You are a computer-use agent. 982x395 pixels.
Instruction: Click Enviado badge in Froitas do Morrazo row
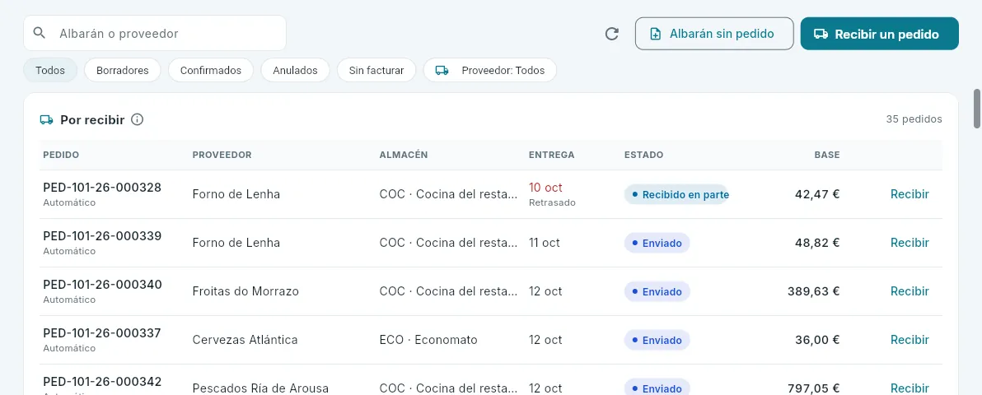coord(657,291)
